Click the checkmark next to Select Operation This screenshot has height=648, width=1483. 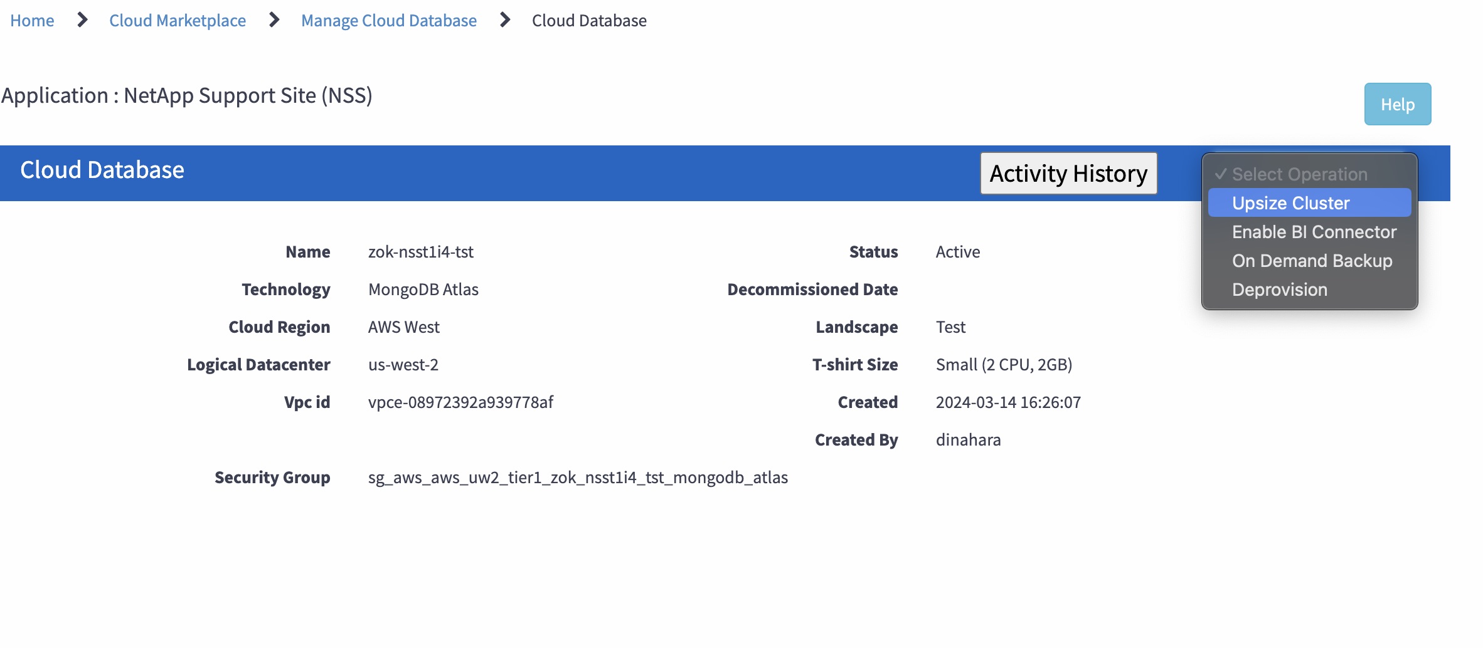click(x=1220, y=174)
